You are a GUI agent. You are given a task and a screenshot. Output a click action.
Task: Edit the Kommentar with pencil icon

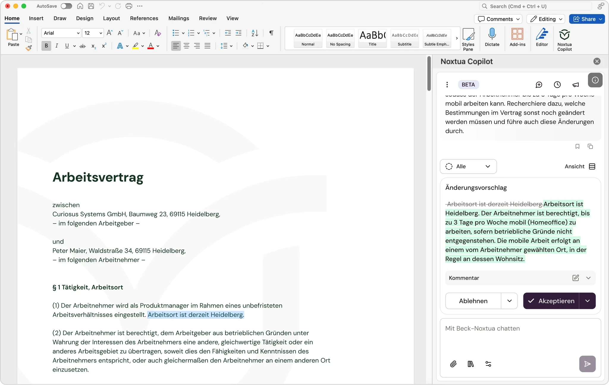(575, 278)
